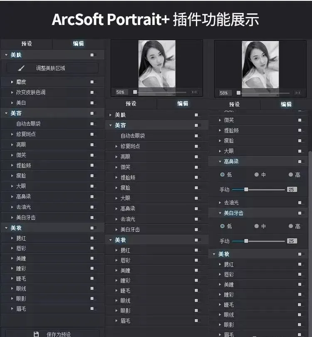Image resolution: width=312 pixels, height=337 pixels.
Task: Toggle 自动去眼袋 switch in left panel
Action: 93,124
